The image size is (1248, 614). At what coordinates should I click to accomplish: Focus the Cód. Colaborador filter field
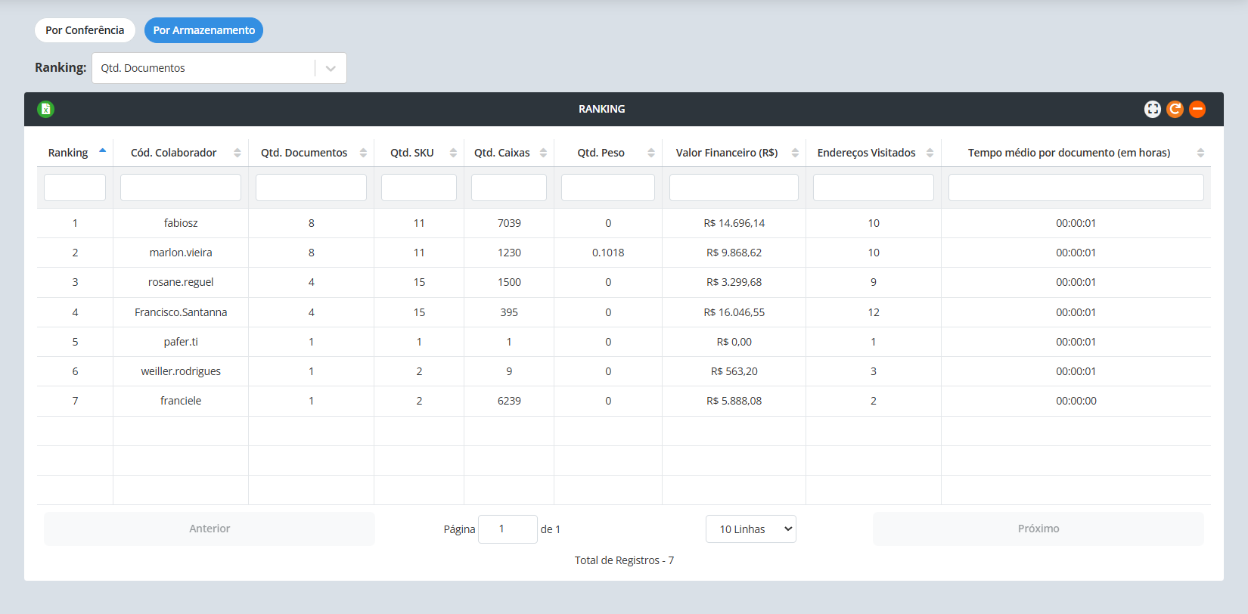(181, 188)
